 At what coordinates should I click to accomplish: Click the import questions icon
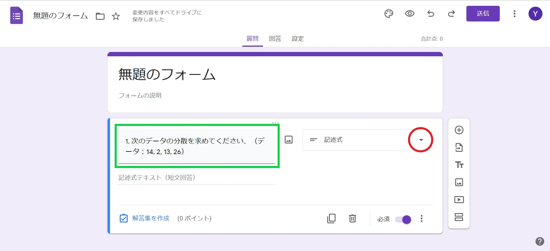(x=459, y=147)
